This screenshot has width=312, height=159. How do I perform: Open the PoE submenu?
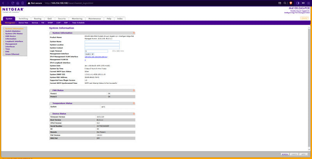(43, 23)
